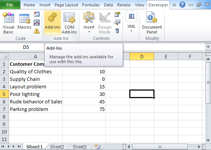This screenshot has height=150, width=211.
Task: Click cell 'Supply Chain'
Action: coord(35,79)
